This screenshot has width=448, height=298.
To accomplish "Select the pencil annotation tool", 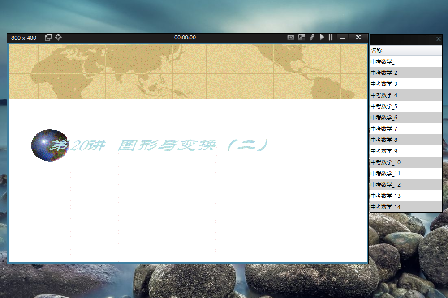I will (x=312, y=38).
